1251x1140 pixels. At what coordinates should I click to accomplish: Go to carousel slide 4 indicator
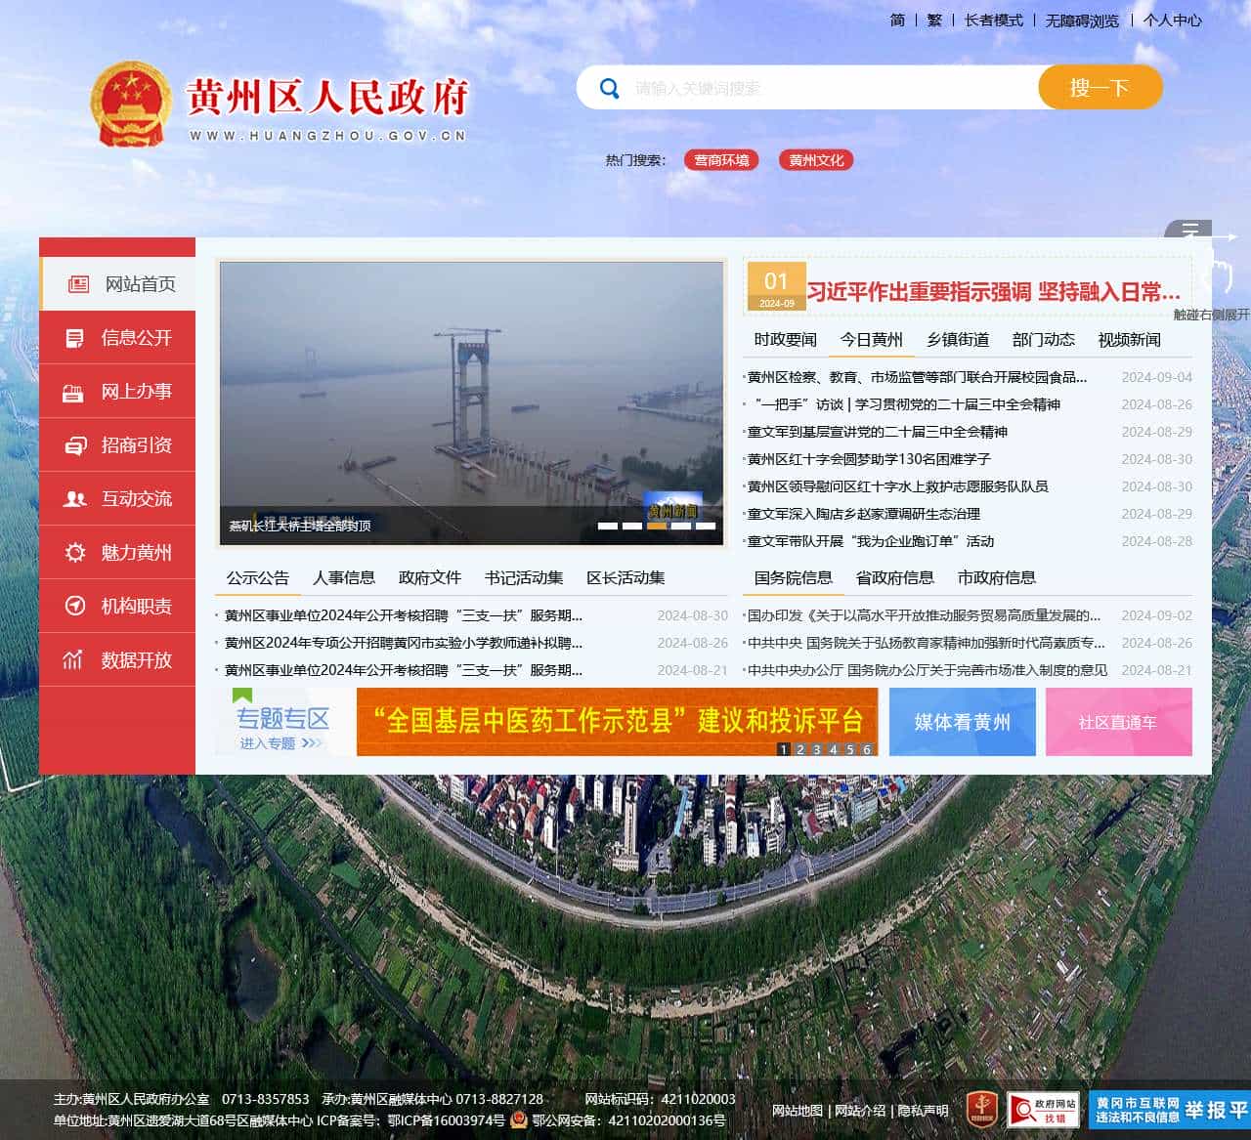tap(681, 526)
